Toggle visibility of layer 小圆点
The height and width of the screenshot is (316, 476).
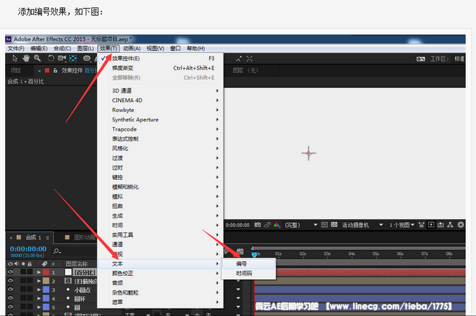11,289
